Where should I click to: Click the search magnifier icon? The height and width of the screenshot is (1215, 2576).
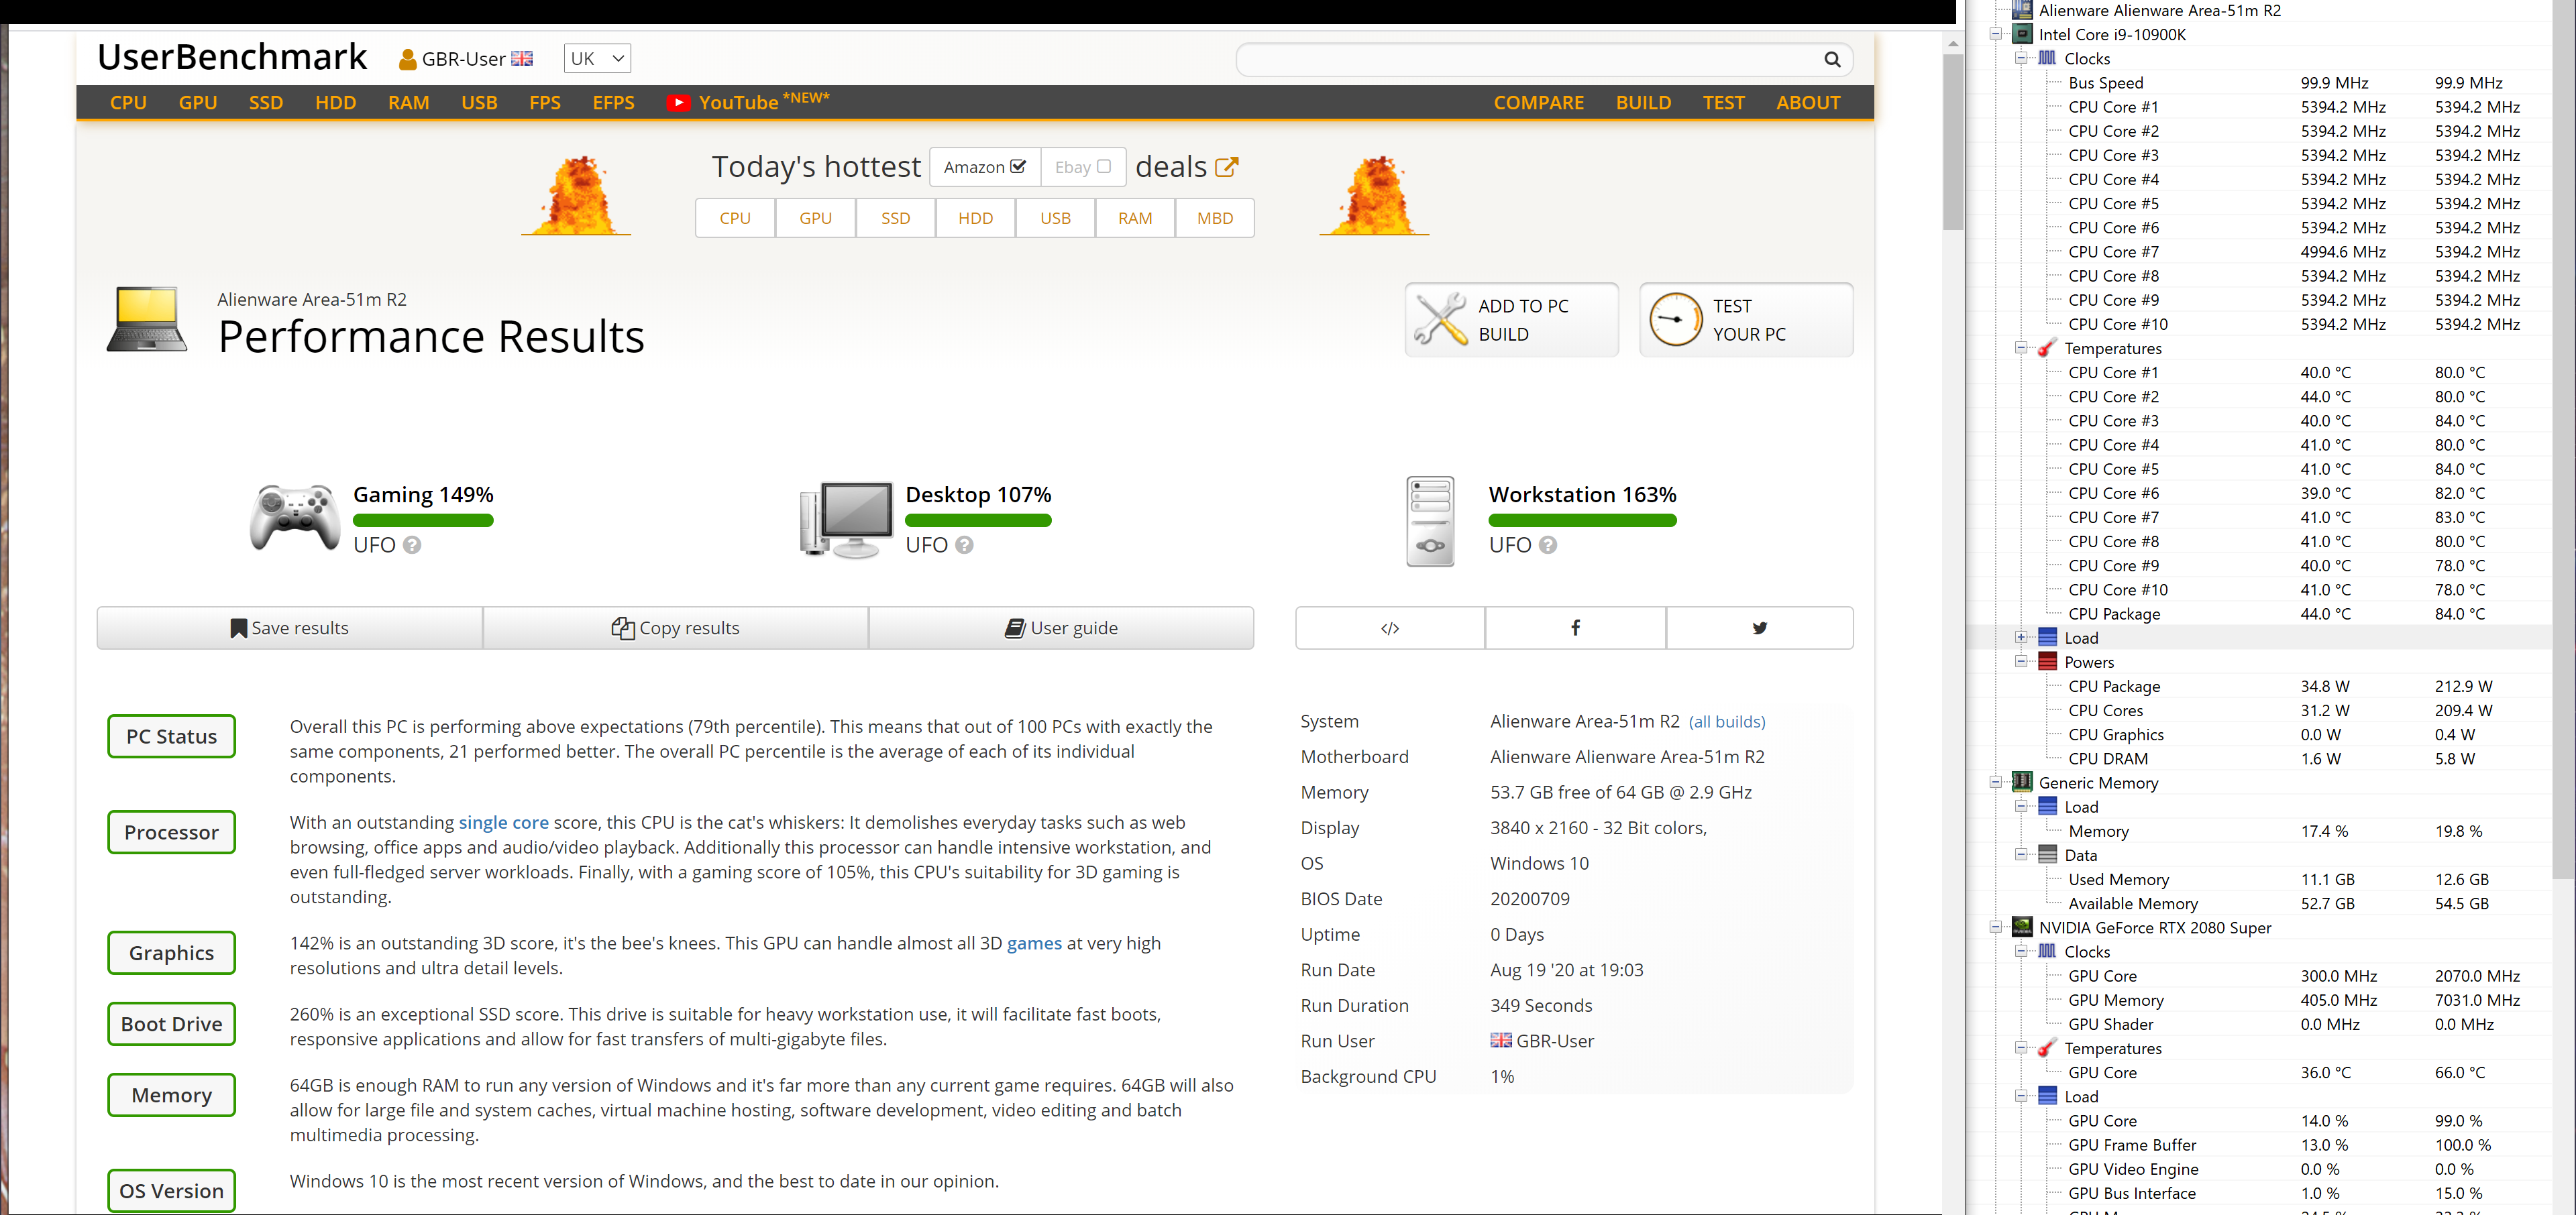1832,60
